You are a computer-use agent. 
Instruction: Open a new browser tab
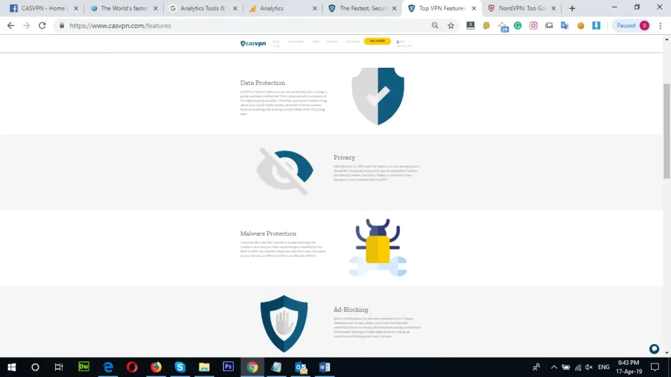click(x=572, y=9)
